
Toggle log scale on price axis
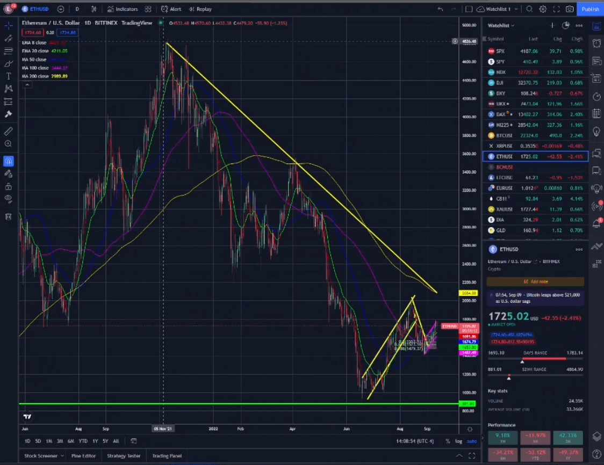click(458, 441)
